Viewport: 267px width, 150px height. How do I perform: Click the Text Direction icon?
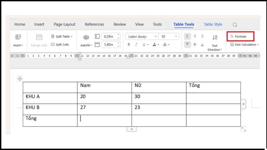pyautogui.click(x=215, y=37)
